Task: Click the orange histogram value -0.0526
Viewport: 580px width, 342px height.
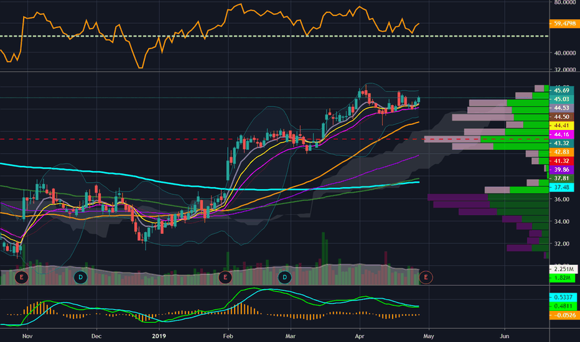Action: click(564, 315)
